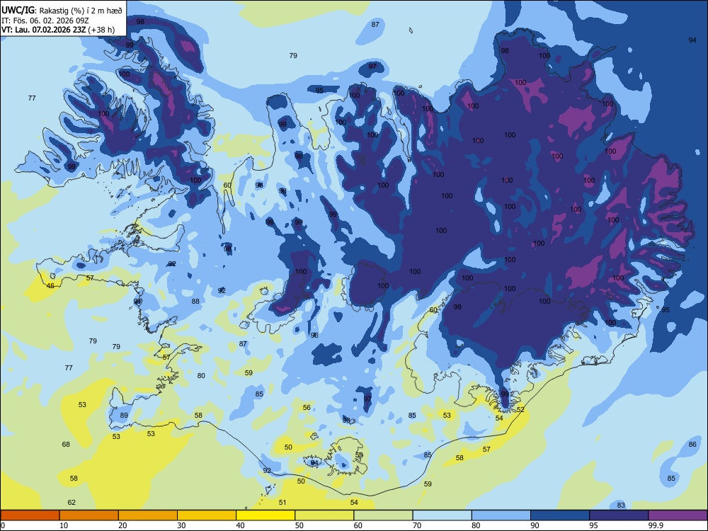Click the indigo 95–99.9 legend swatch
Screen dimensions: 708x531
[619, 515]
